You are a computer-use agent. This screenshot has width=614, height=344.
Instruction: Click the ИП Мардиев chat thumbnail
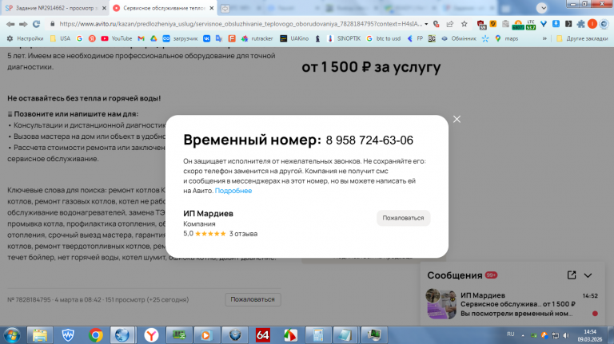coord(441,304)
